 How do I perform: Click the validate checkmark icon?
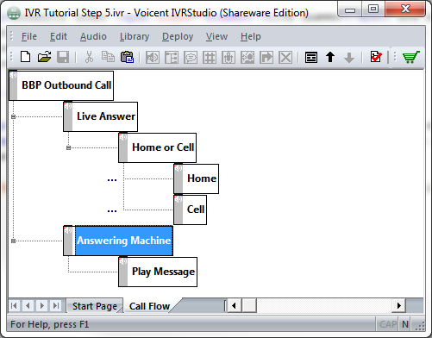(376, 57)
